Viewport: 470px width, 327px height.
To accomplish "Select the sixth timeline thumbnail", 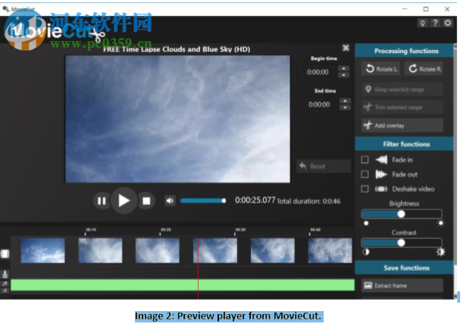I will click(330, 250).
